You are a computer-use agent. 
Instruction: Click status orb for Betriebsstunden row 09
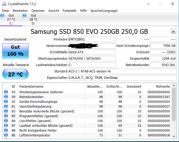6,97
